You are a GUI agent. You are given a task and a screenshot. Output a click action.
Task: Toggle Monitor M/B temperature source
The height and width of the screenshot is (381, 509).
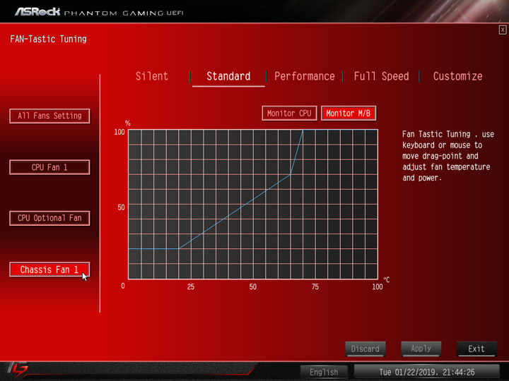(x=349, y=113)
